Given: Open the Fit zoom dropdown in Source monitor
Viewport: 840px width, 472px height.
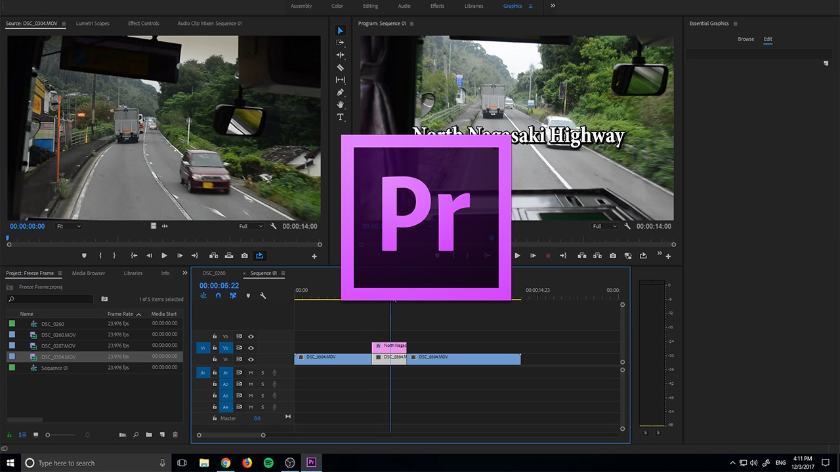Looking at the screenshot, I should coord(68,226).
